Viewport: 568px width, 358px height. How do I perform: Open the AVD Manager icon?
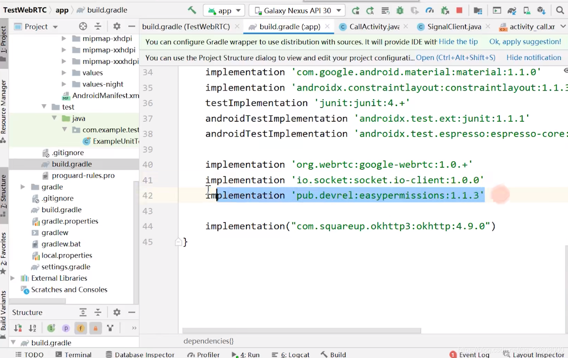point(526,10)
